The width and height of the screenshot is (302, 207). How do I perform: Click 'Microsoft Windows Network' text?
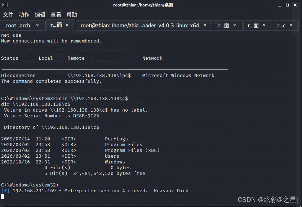pyautogui.click(x=178, y=75)
